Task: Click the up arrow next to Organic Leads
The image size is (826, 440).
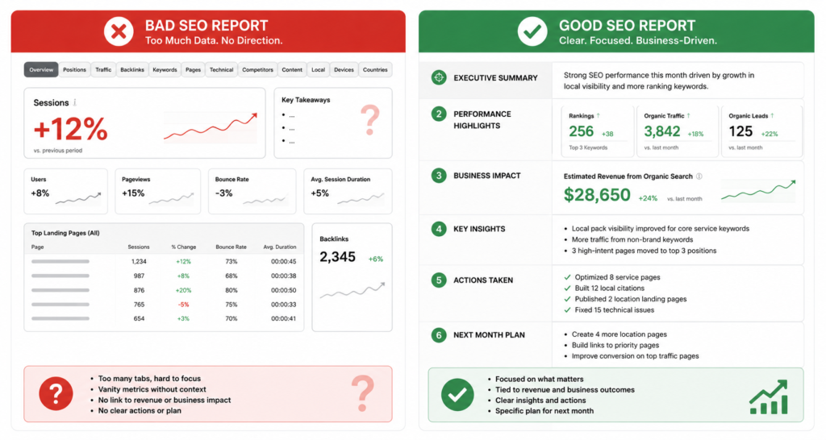Action: point(772,115)
